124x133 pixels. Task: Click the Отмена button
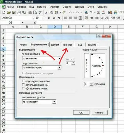pos(99,112)
